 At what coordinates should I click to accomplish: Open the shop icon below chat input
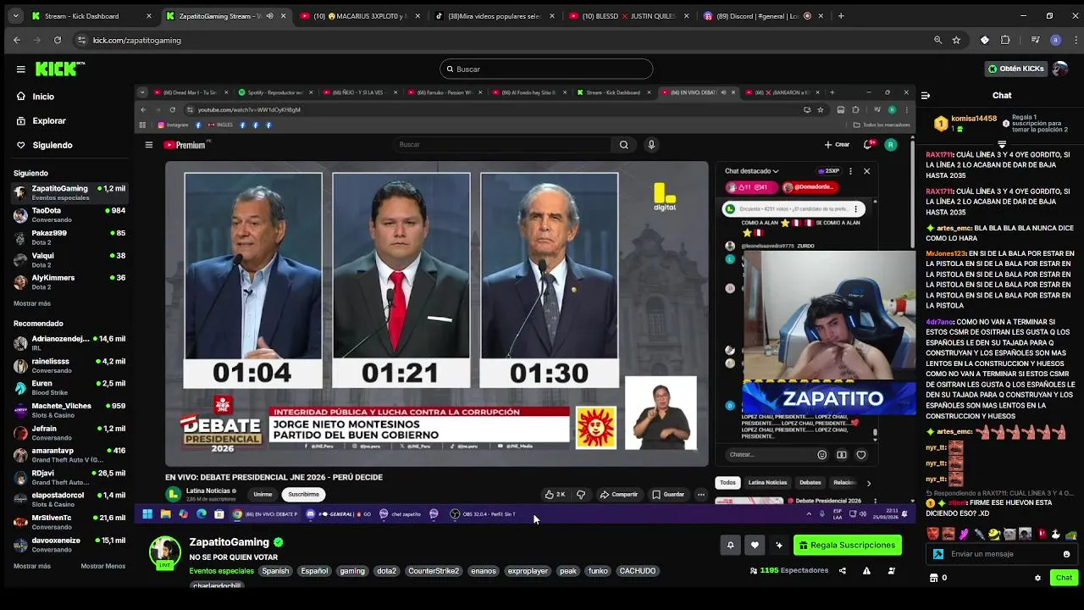coord(934,578)
